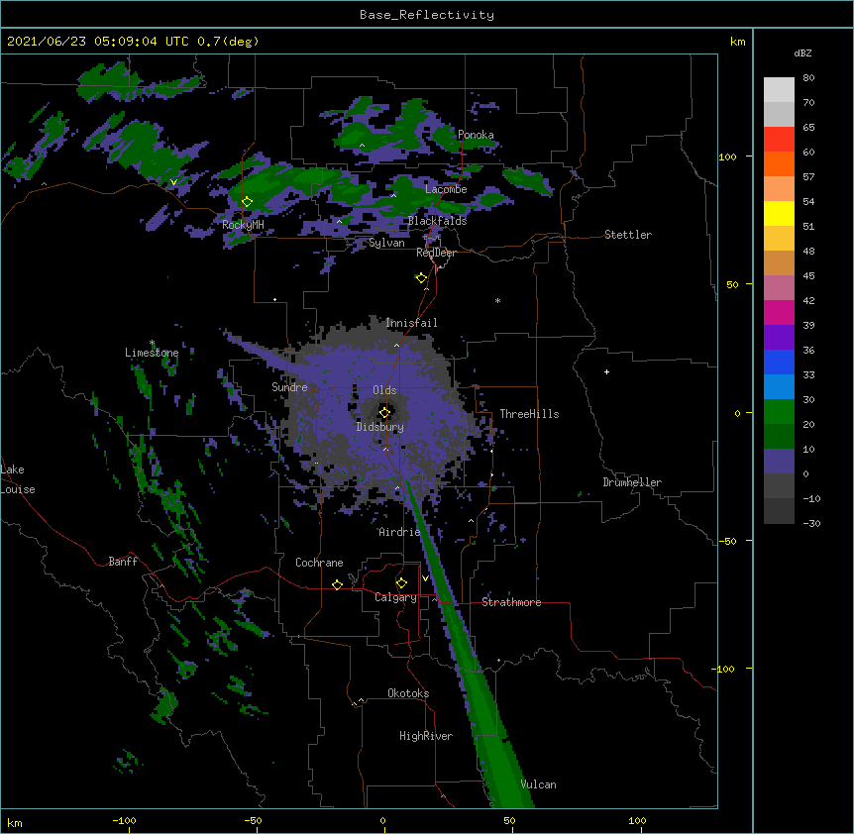The width and height of the screenshot is (854, 834).
Task: Click the Lacombe city label
Action: pyautogui.click(x=446, y=189)
